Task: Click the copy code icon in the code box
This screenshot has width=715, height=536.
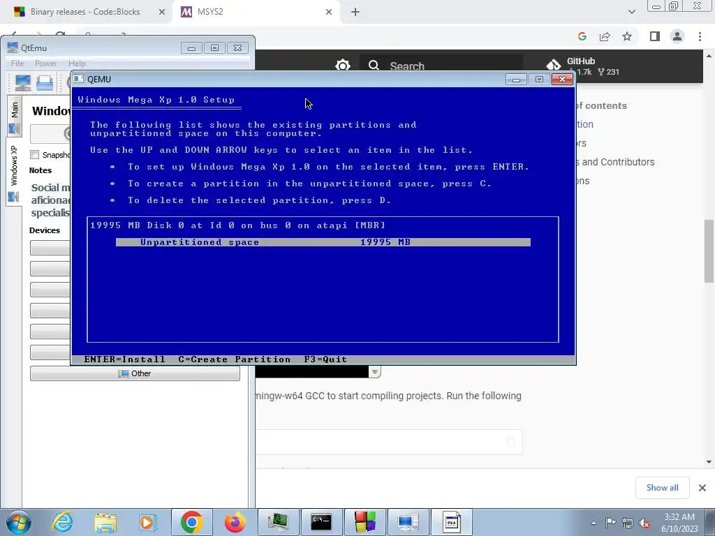Action: click(510, 442)
